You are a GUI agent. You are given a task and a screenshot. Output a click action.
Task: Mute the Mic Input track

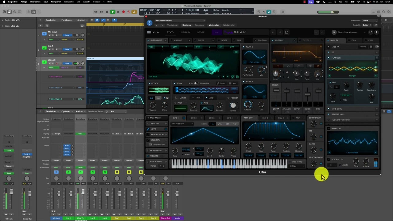click(x=49, y=35)
